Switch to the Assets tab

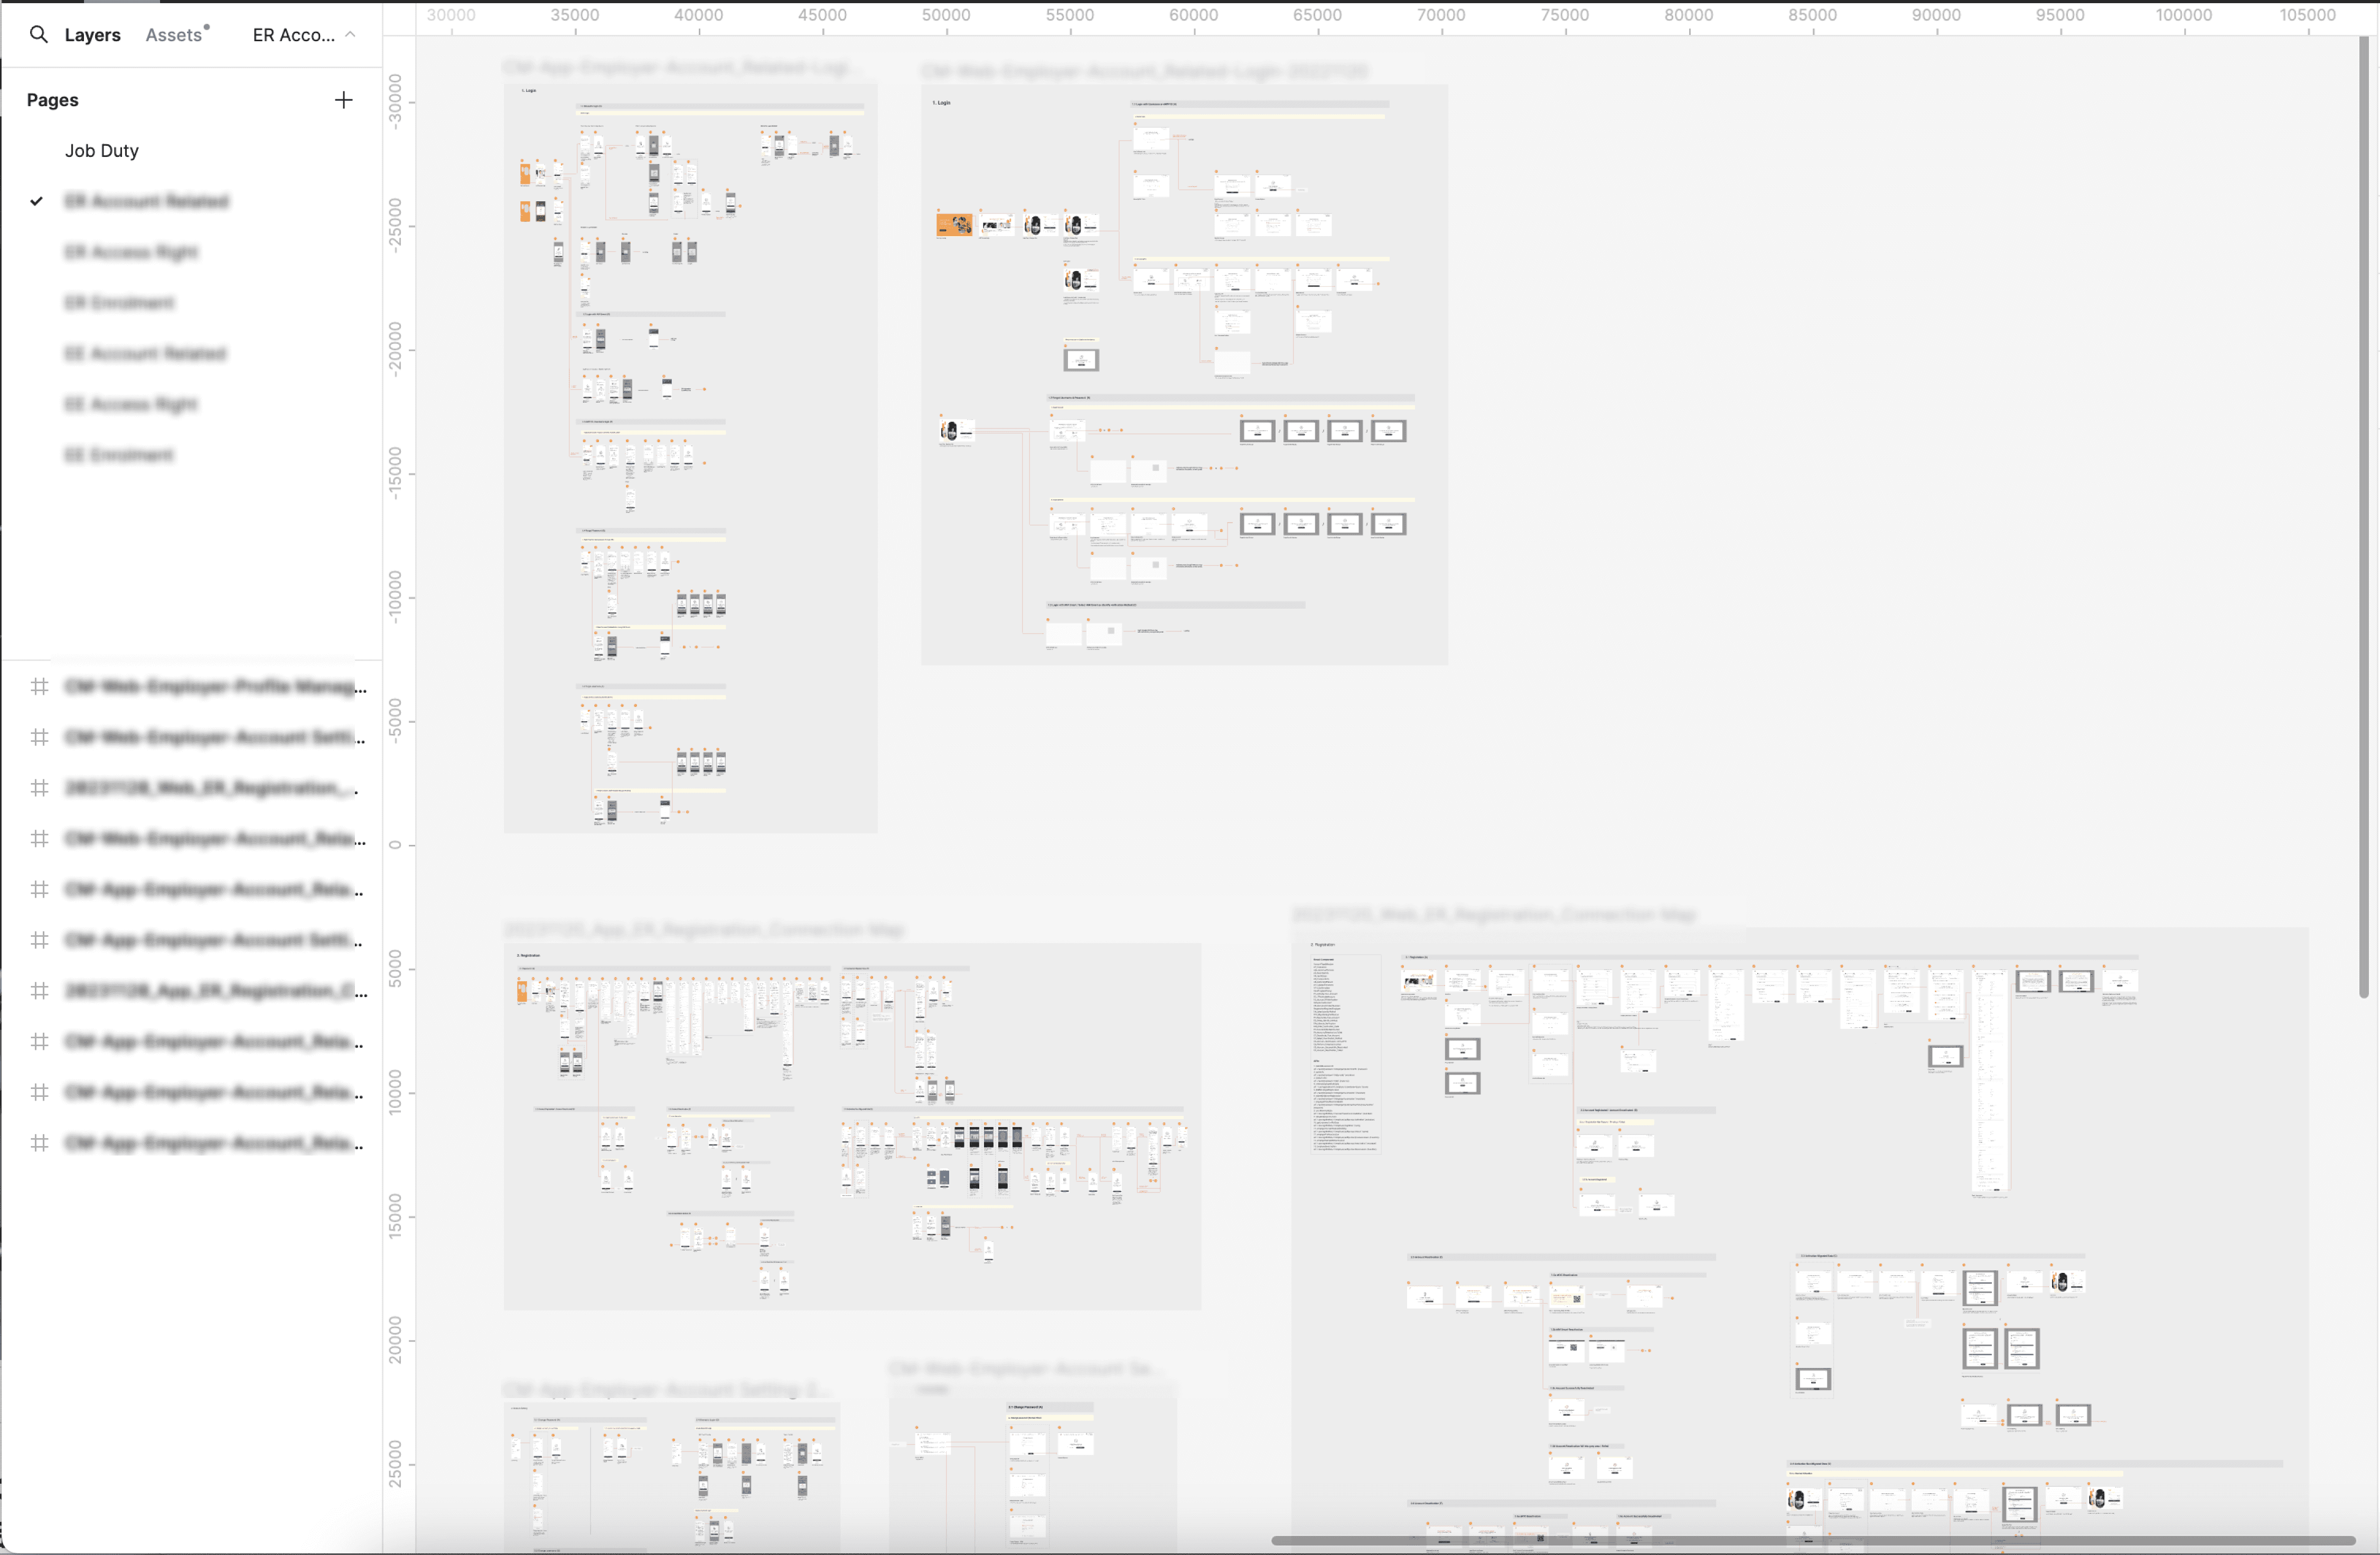(174, 35)
